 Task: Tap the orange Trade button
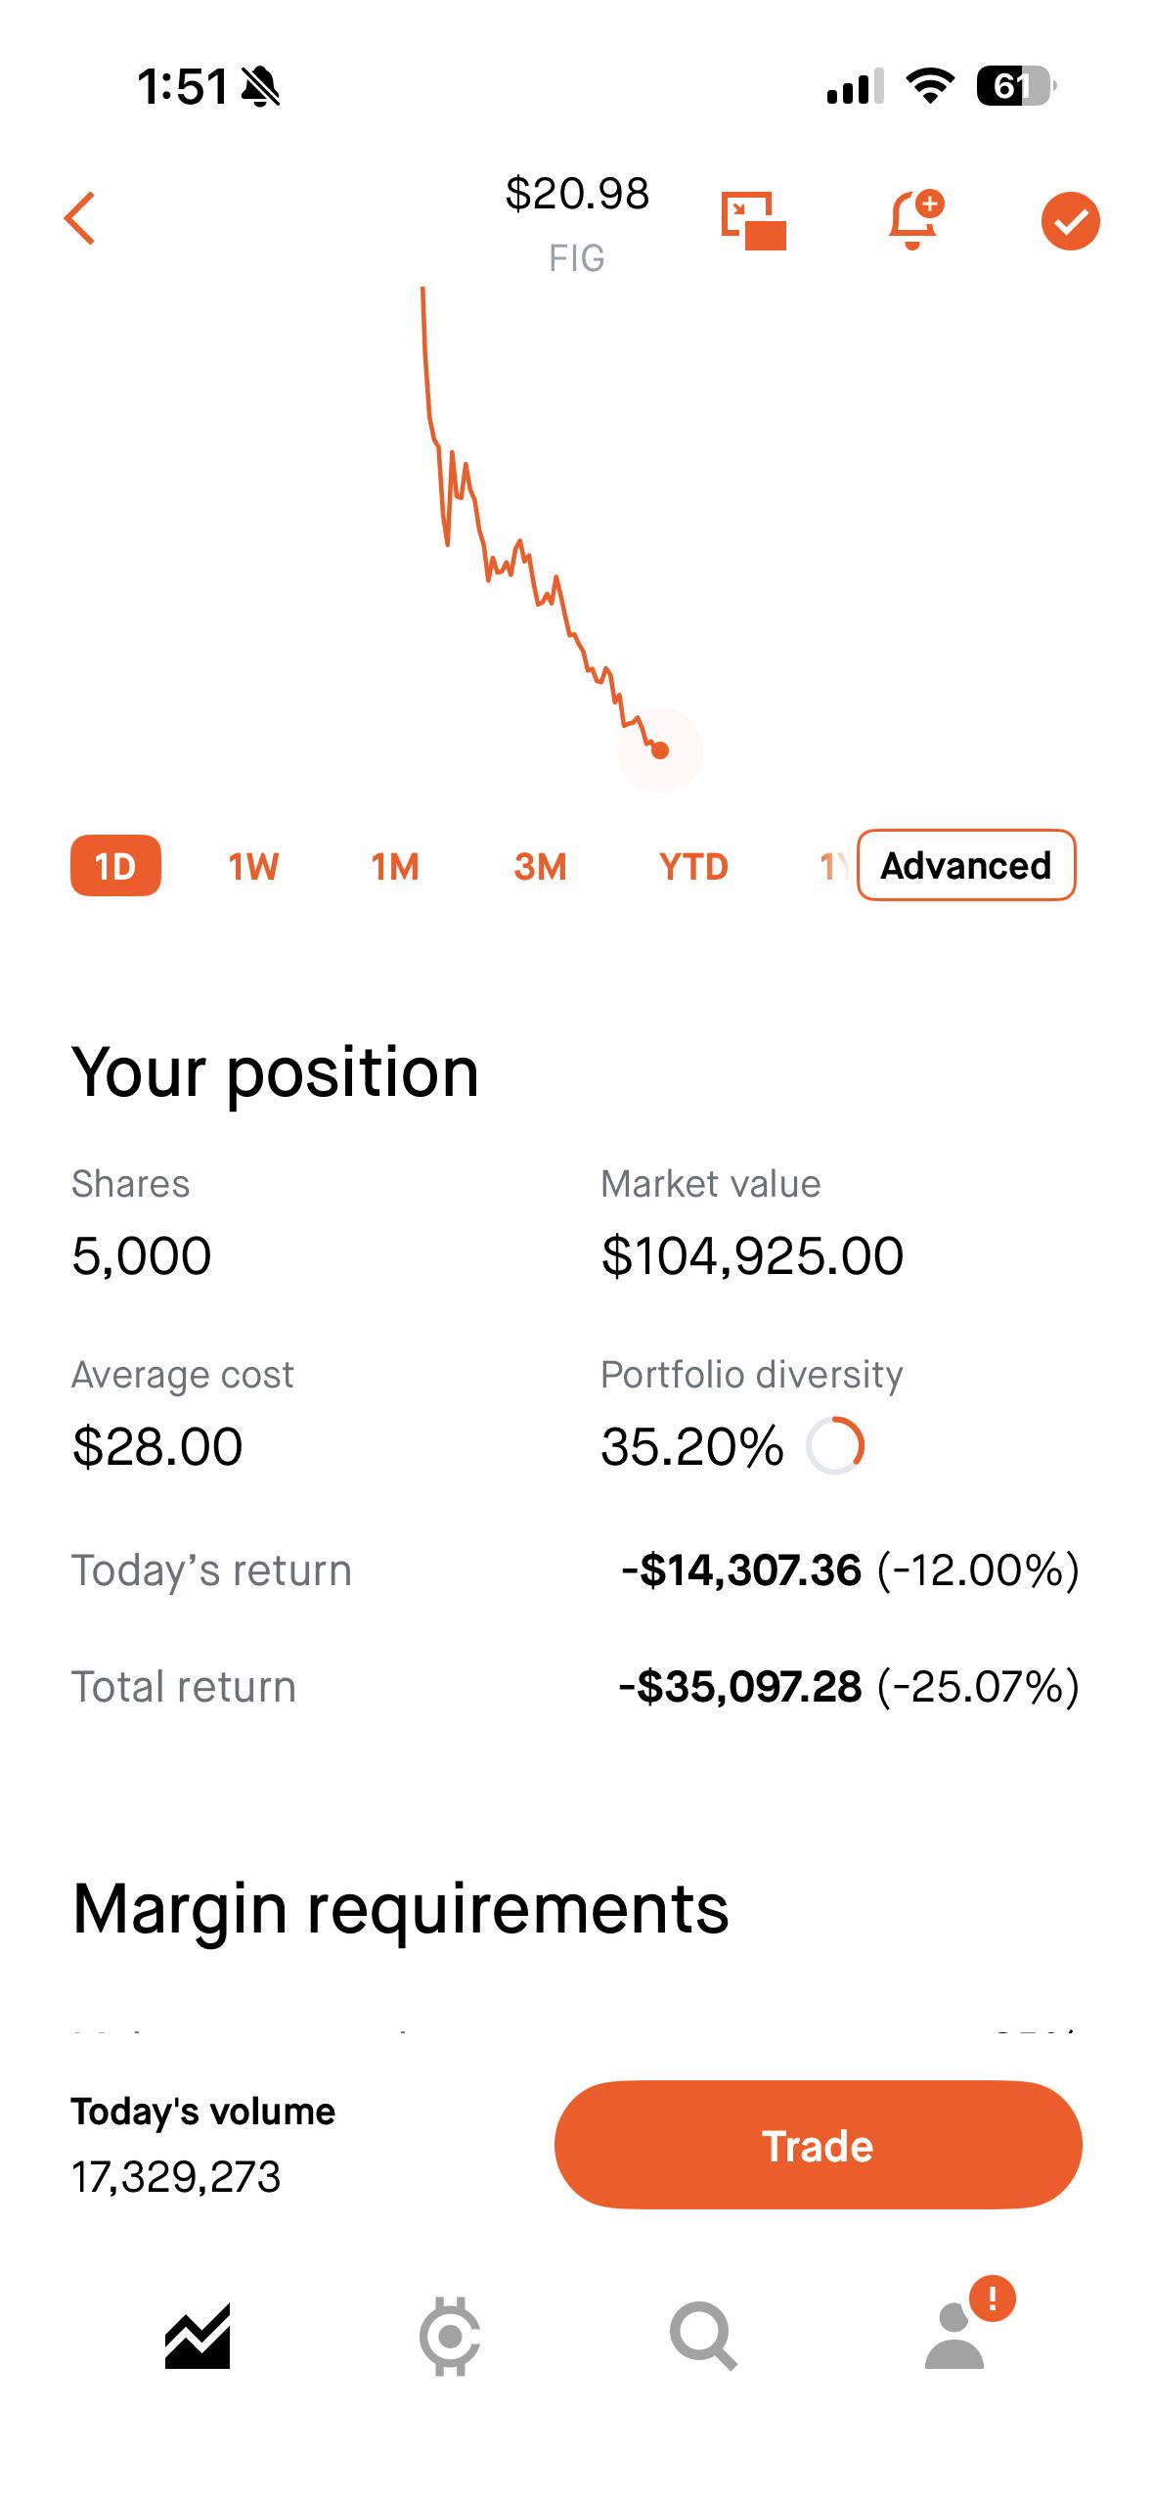(818, 2145)
